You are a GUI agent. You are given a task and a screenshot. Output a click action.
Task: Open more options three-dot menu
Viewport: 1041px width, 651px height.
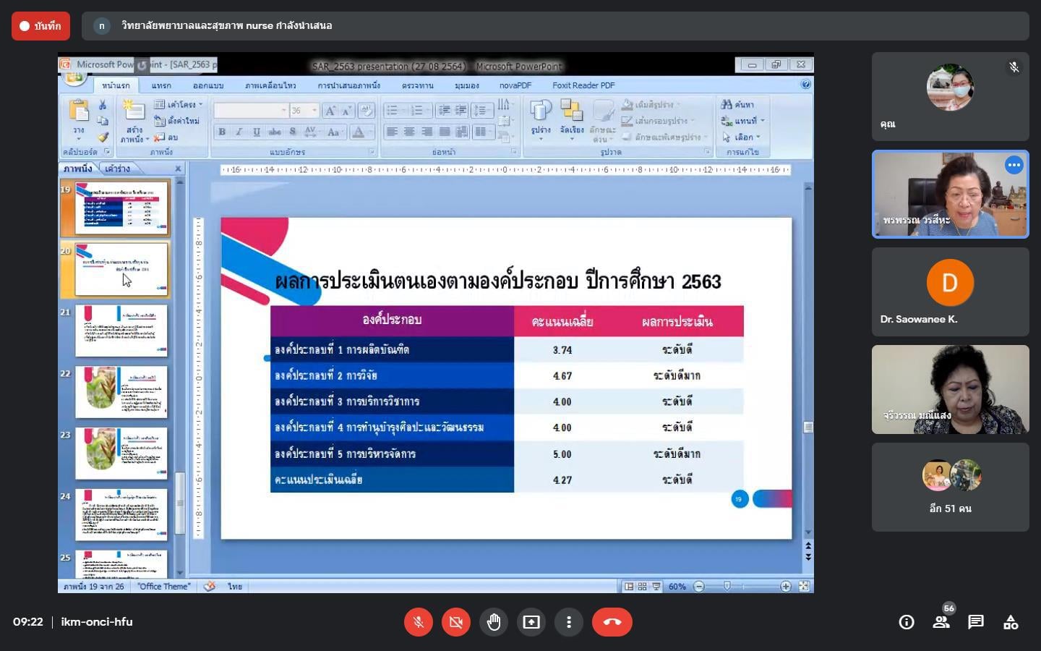[x=569, y=622]
